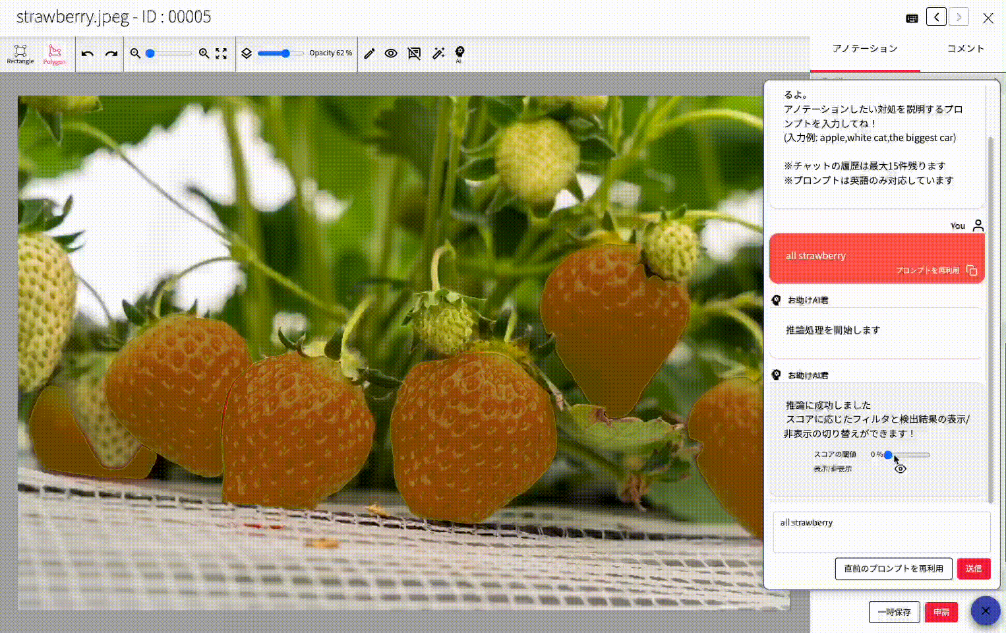Select the Rectangle annotation tool
1006x633 pixels.
click(x=20, y=54)
